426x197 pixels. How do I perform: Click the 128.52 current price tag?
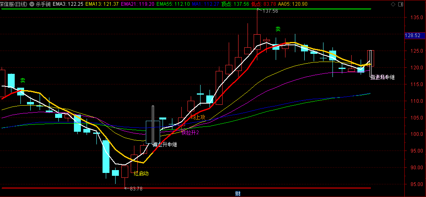(414, 35)
